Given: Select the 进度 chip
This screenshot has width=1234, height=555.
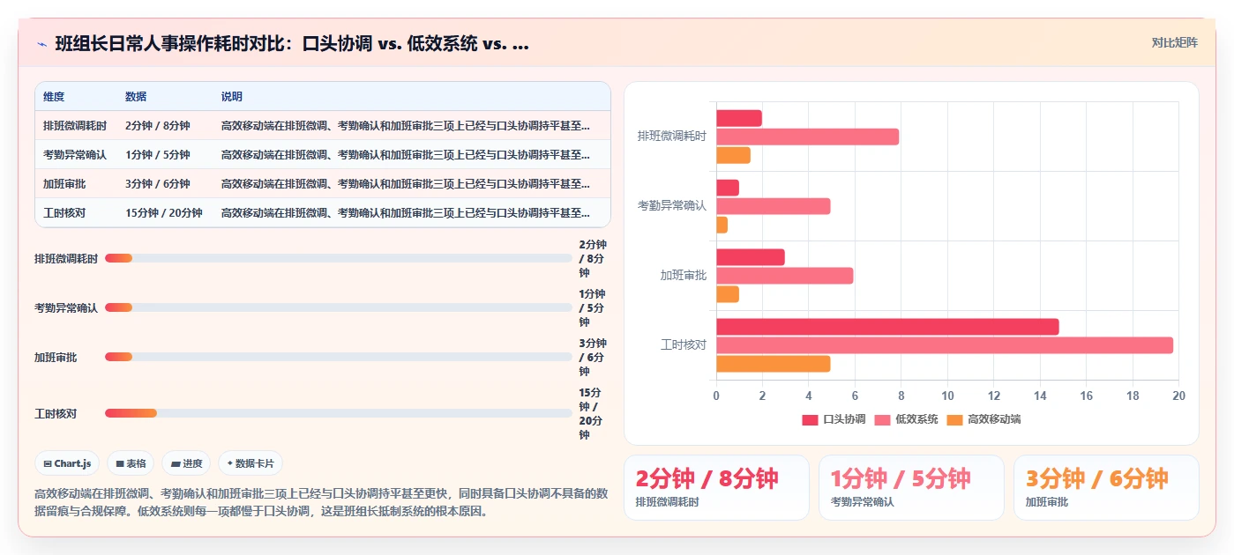Looking at the screenshot, I should coord(187,463).
